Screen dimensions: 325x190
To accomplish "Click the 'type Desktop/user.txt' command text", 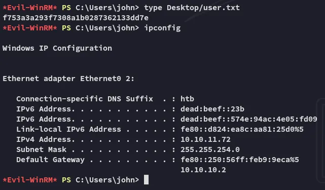I will tap(192, 8).
